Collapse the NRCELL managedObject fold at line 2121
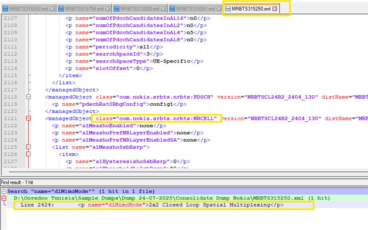Viewport: 368px width, 230px height. [x=29, y=119]
